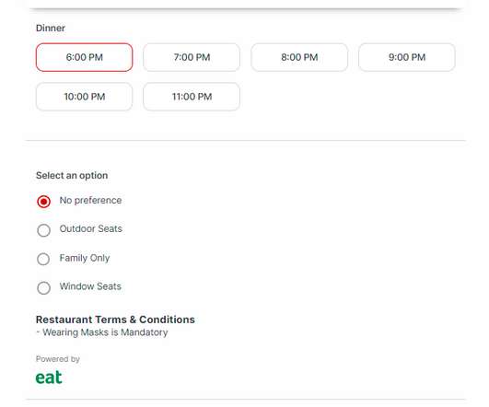Click the green eat logo
Screen dimensions: 489x407
point(49,377)
